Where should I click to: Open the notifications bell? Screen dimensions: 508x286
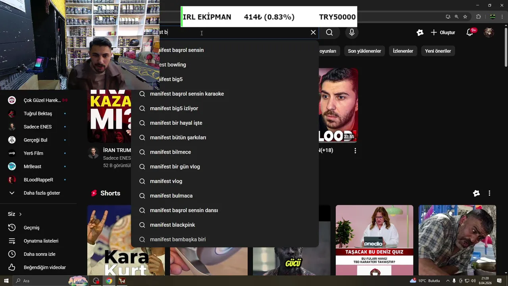click(x=470, y=33)
